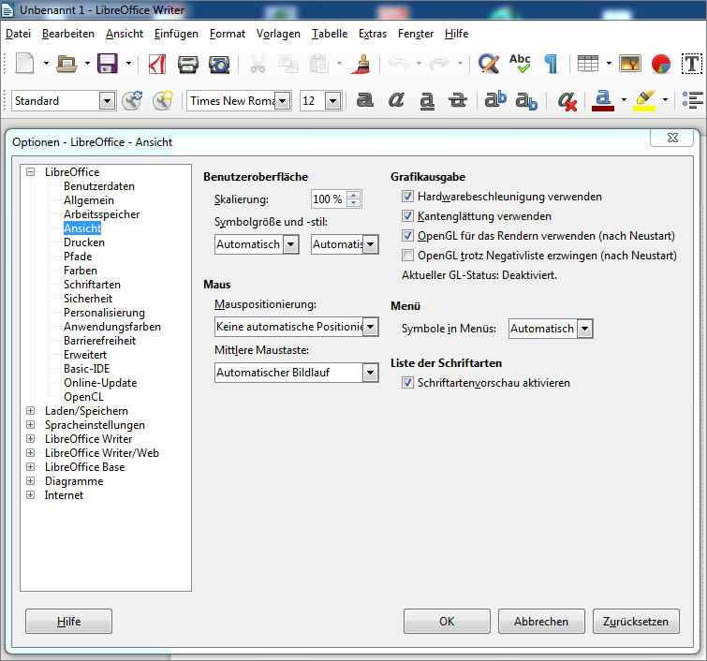Open the Einfügen menu

pos(176,34)
